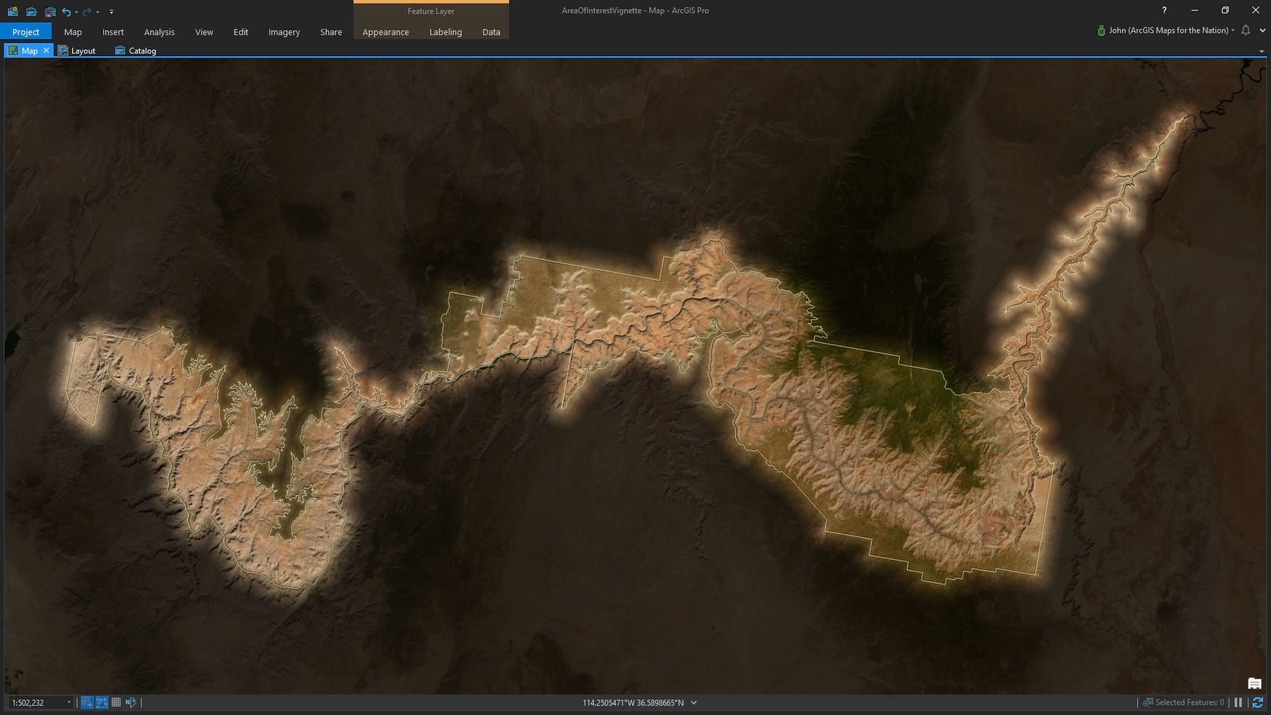Open the Notifications bell

pyautogui.click(x=1246, y=30)
